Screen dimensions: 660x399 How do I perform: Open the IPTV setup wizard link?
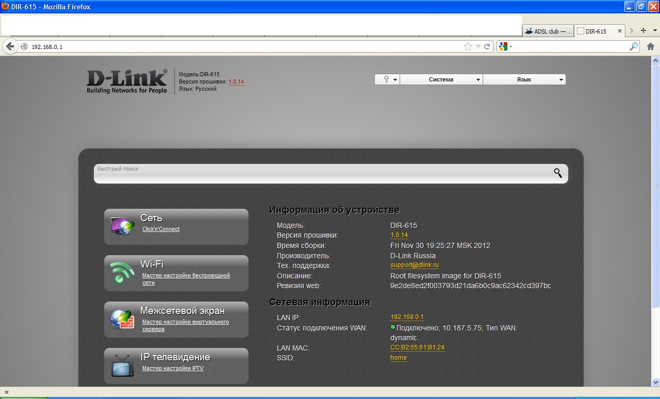point(173,369)
